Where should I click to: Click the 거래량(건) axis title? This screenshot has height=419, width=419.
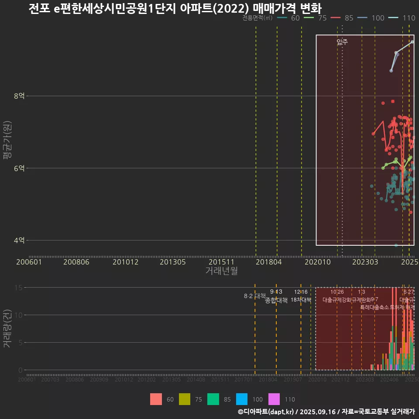[x=7, y=329]
